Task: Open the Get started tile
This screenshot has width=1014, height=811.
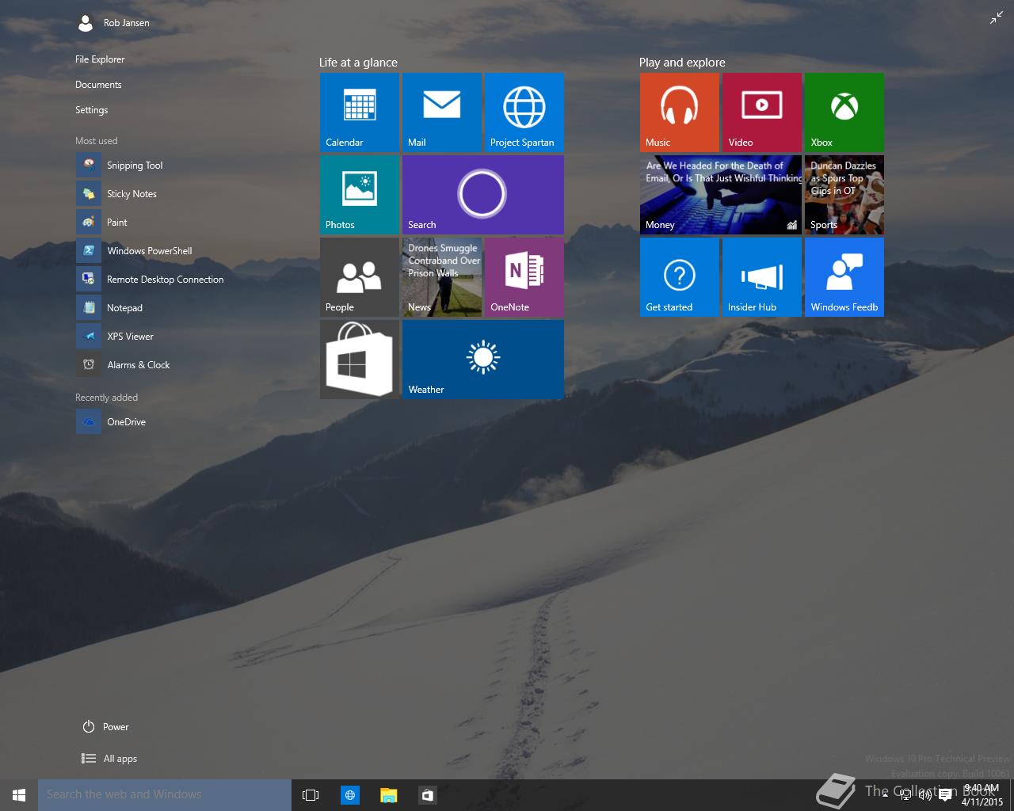Action: pos(679,277)
